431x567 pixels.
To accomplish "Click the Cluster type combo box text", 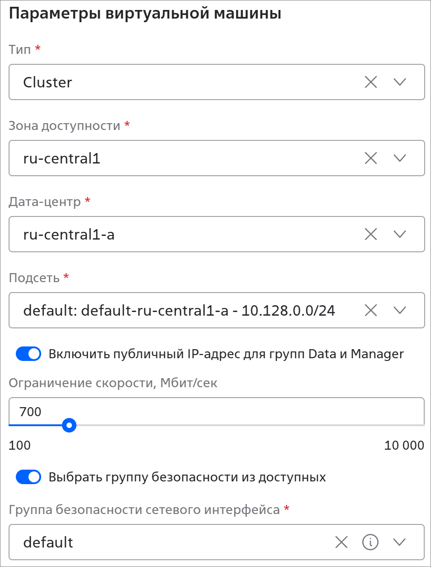I will point(47,82).
